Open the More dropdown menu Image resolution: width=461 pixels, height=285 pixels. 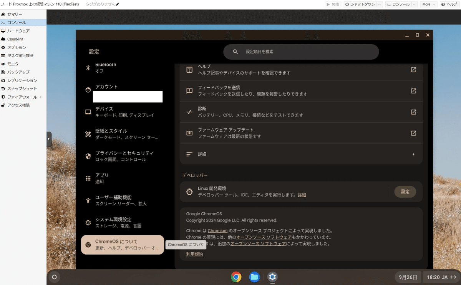tap(428, 4)
